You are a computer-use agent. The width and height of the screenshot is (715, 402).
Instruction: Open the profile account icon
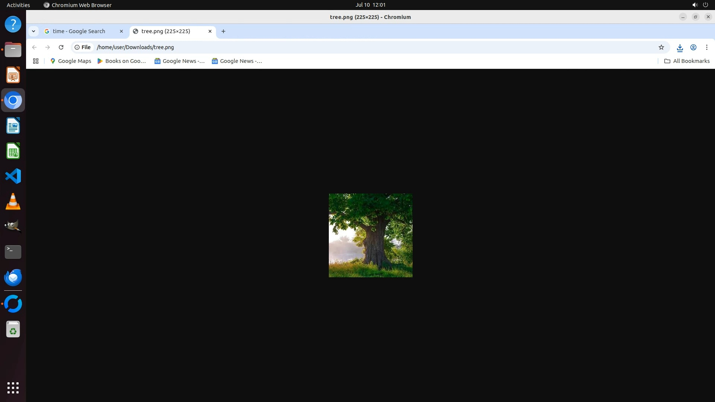pyautogui.click(x=693, y=47)
